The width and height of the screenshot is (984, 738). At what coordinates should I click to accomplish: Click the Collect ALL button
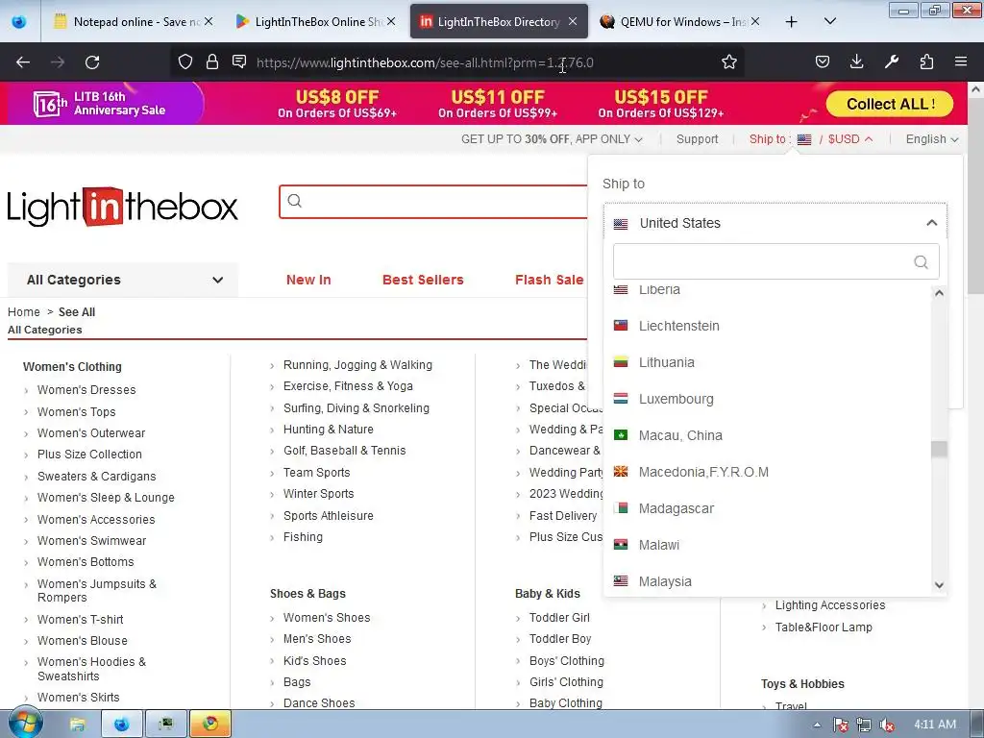[889, 104]
